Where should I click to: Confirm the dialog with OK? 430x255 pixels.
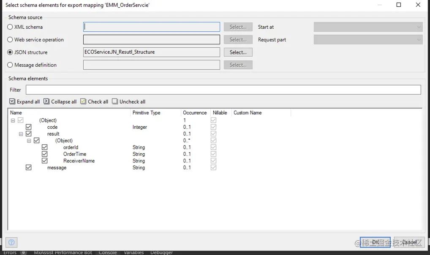[x=375, y=242]
